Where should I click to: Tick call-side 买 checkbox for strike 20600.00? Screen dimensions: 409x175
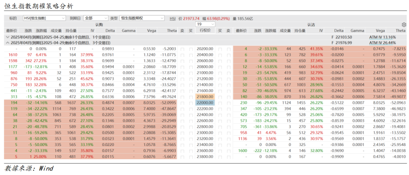[191, 61]
